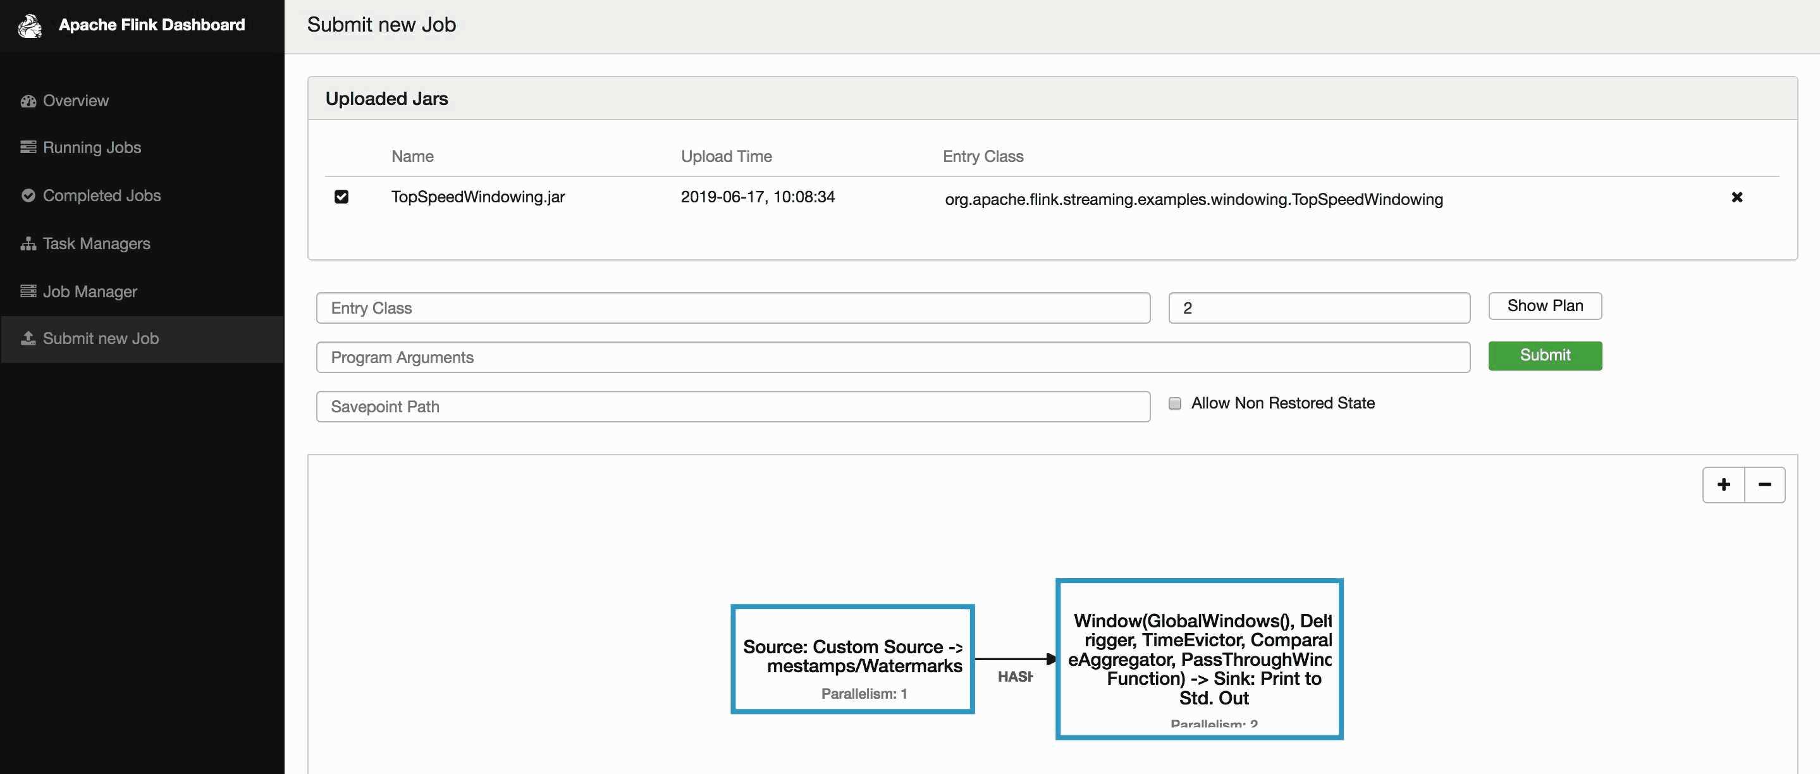Click the Apache Flink squirrel logo
The width and height of the screenshot is (1820, 774).
coord(30,25)
